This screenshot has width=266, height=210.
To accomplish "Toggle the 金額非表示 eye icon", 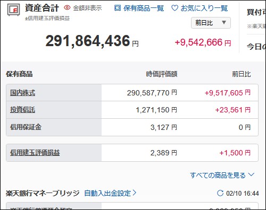I will pyautogui.click(x=67, y=7).
